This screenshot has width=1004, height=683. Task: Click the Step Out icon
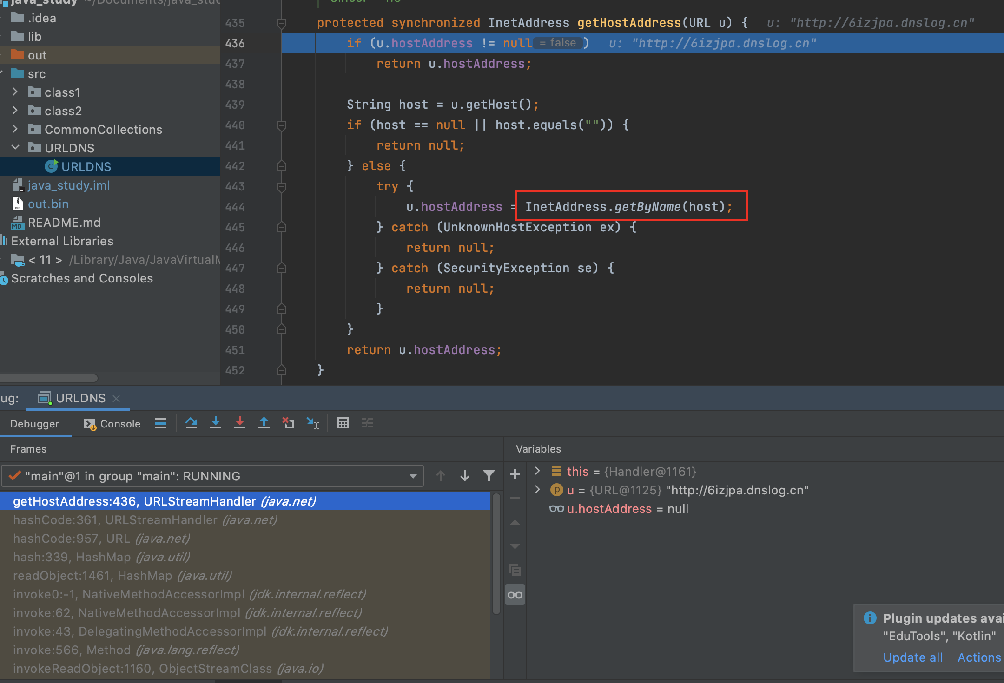pos(264,423)
